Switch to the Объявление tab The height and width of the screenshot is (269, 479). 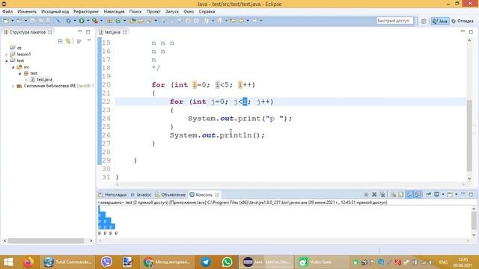tap(170, 194)
